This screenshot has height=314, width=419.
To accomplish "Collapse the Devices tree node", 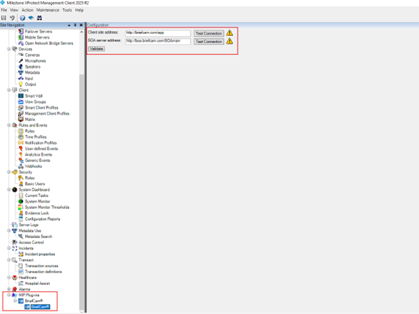I will coord(9,49).
